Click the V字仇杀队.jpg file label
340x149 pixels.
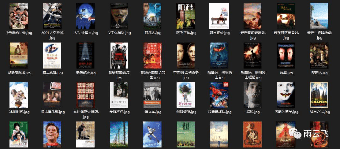pos(120,33)
